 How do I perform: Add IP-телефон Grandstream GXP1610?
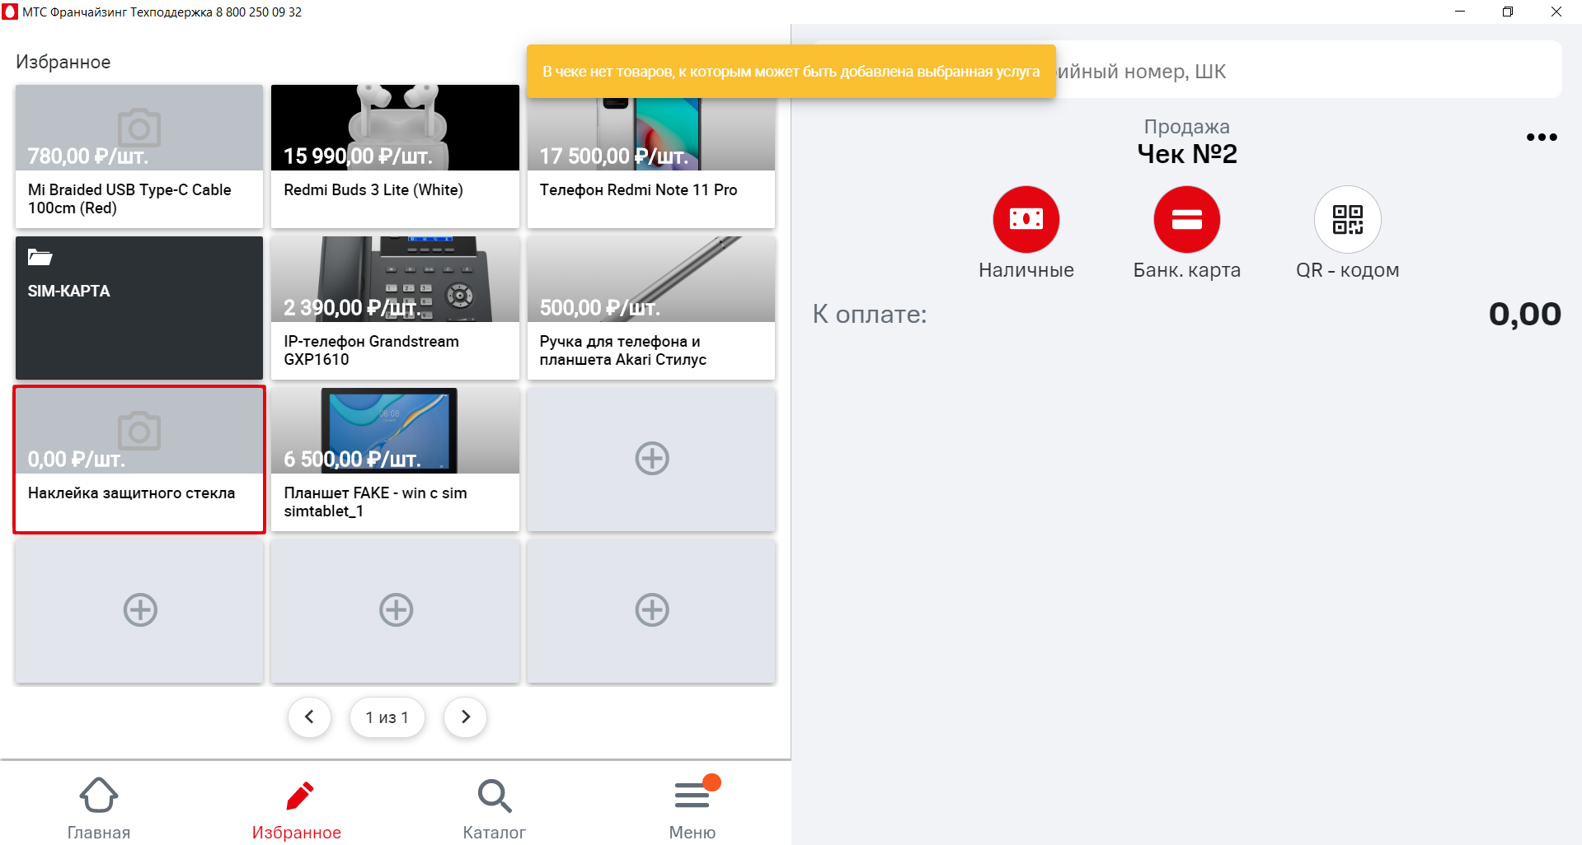[395, 308]
